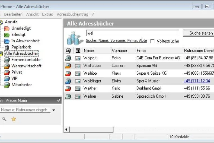Open the Adressbucheintrag menu

point(72,14)
